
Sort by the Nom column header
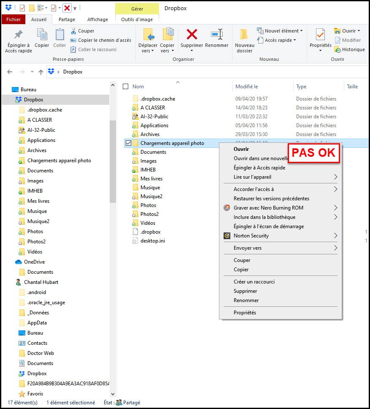[x=138, y=87]
